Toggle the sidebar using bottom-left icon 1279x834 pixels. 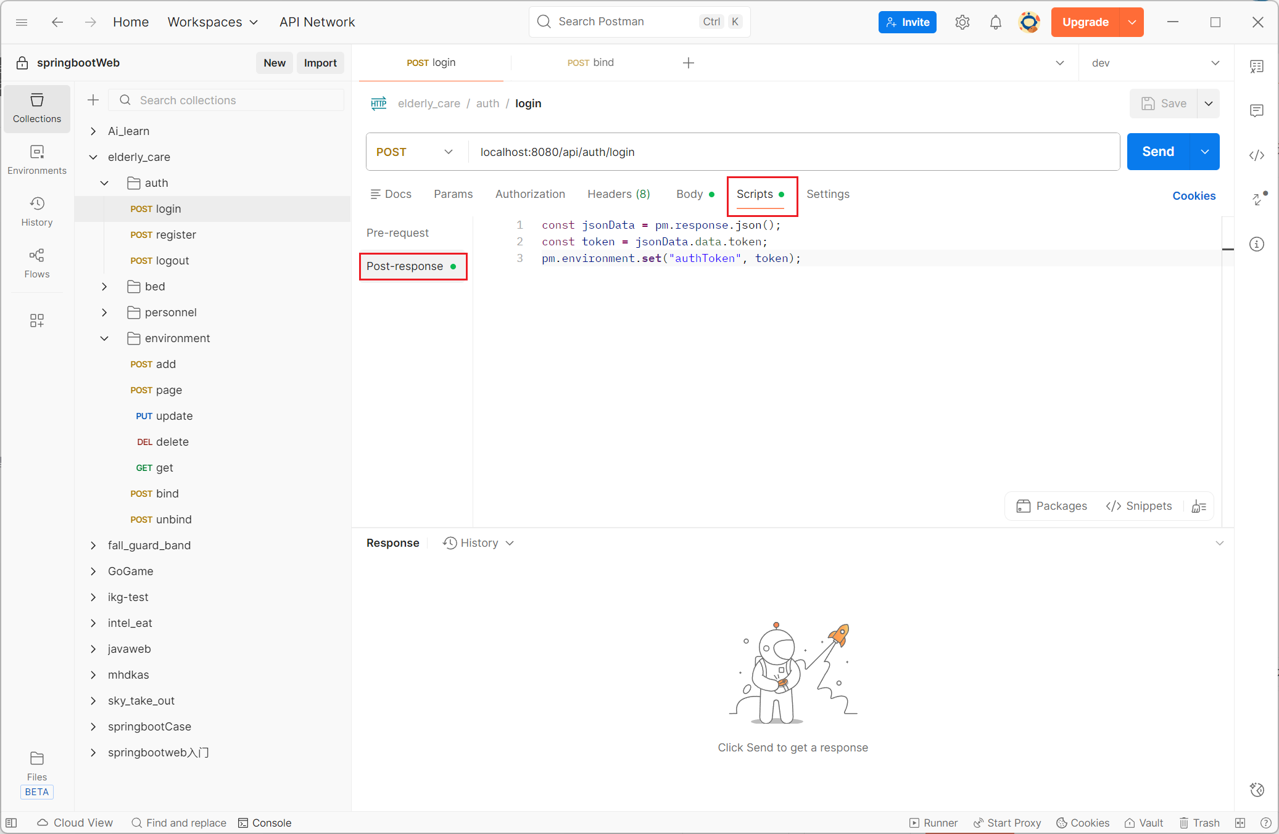click(x=11, y=823)
